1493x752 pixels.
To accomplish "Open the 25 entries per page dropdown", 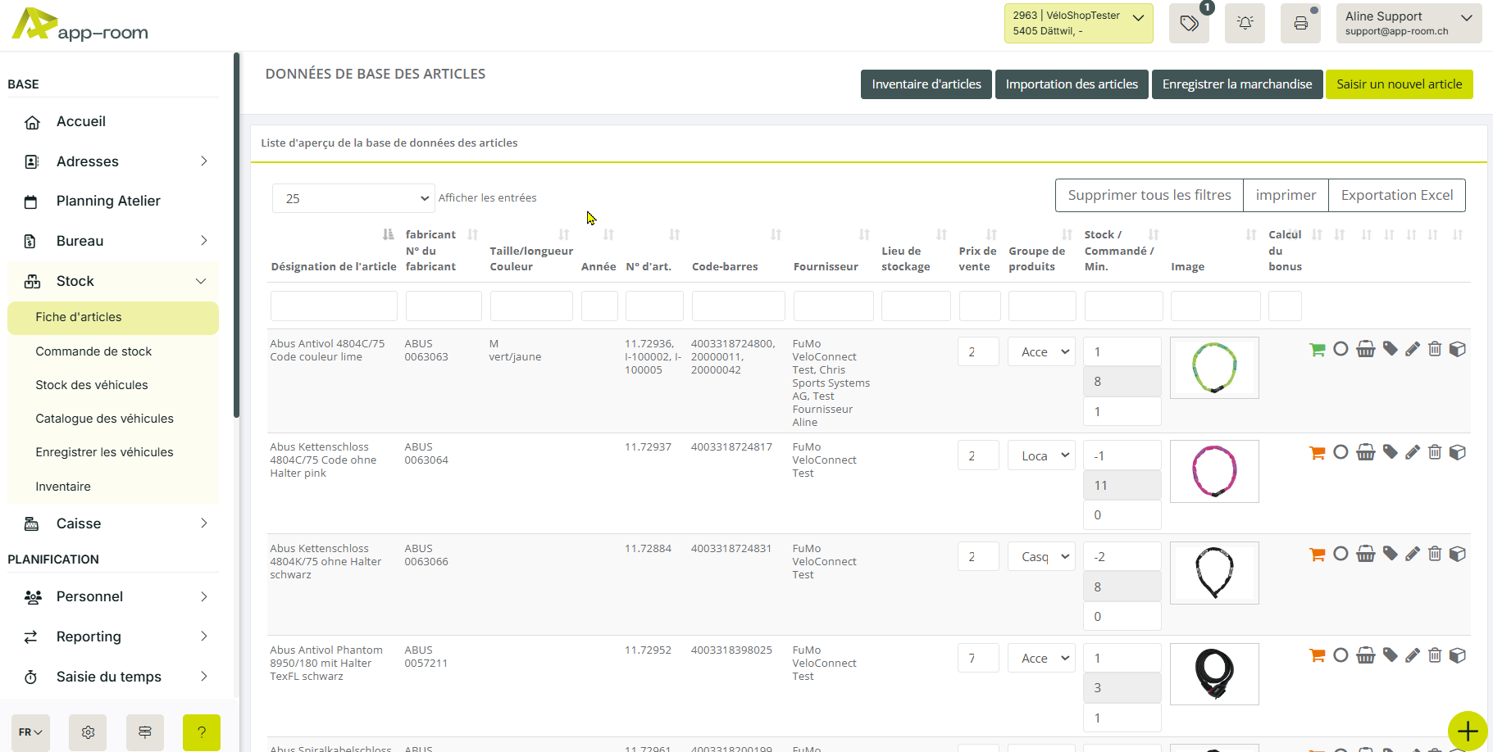I will [353, 198].
